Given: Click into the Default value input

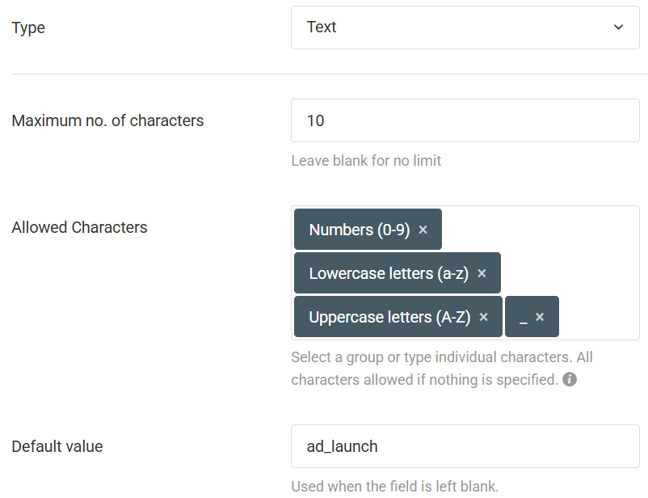Looking at the screenshot, I should tap(465, 446).
